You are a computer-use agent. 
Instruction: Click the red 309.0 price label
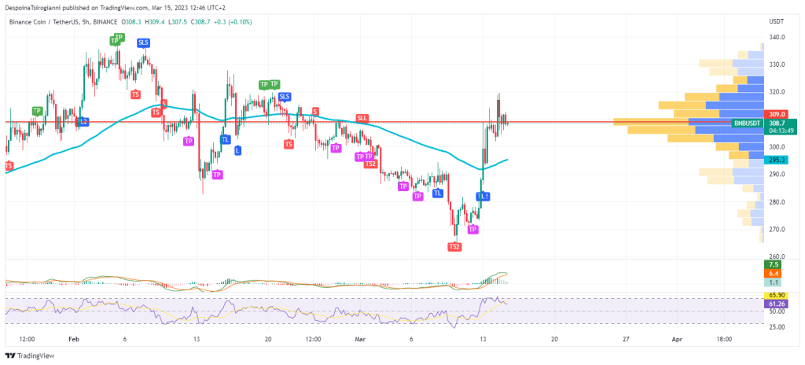tap(777, 114)
